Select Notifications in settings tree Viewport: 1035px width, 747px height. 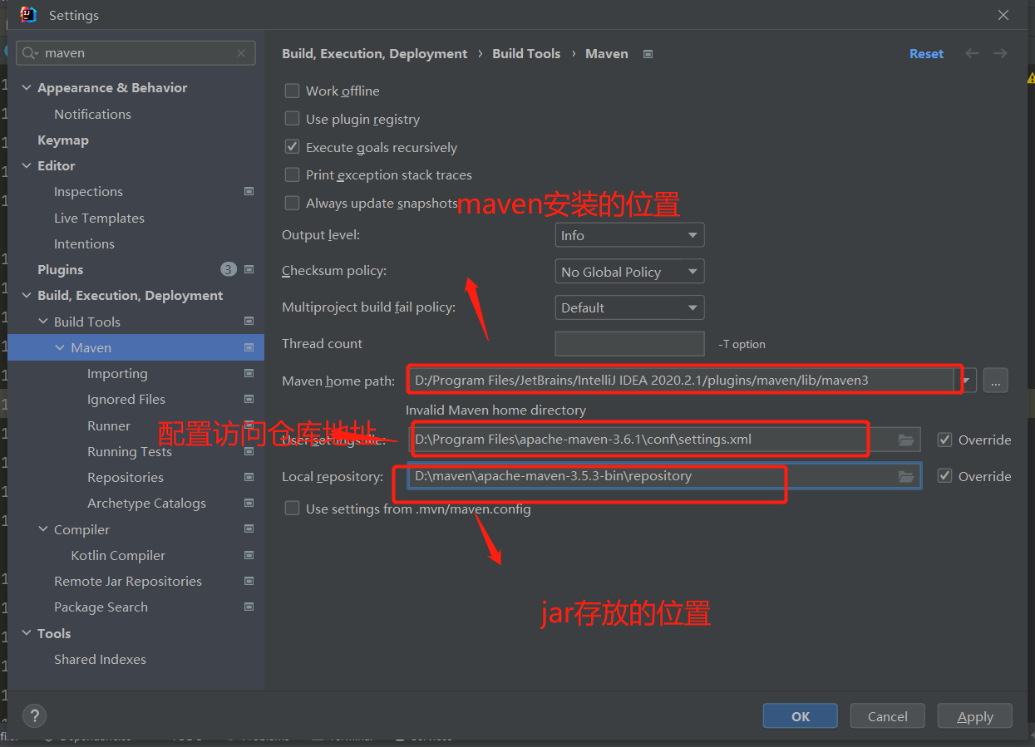click(92, 114)
